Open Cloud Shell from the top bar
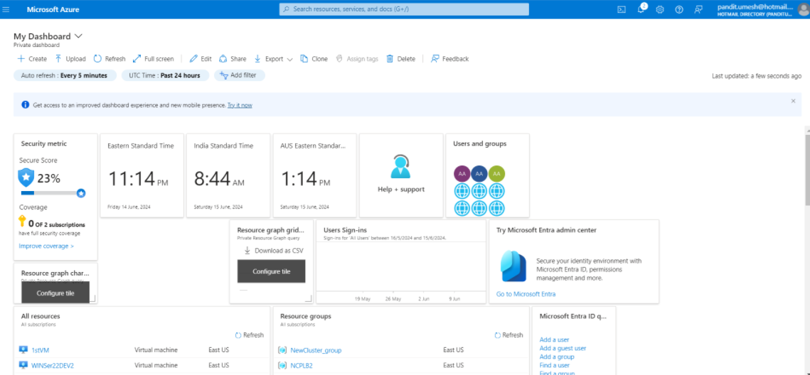The height and width of the screenshot is (375, 810). [622, 9]
